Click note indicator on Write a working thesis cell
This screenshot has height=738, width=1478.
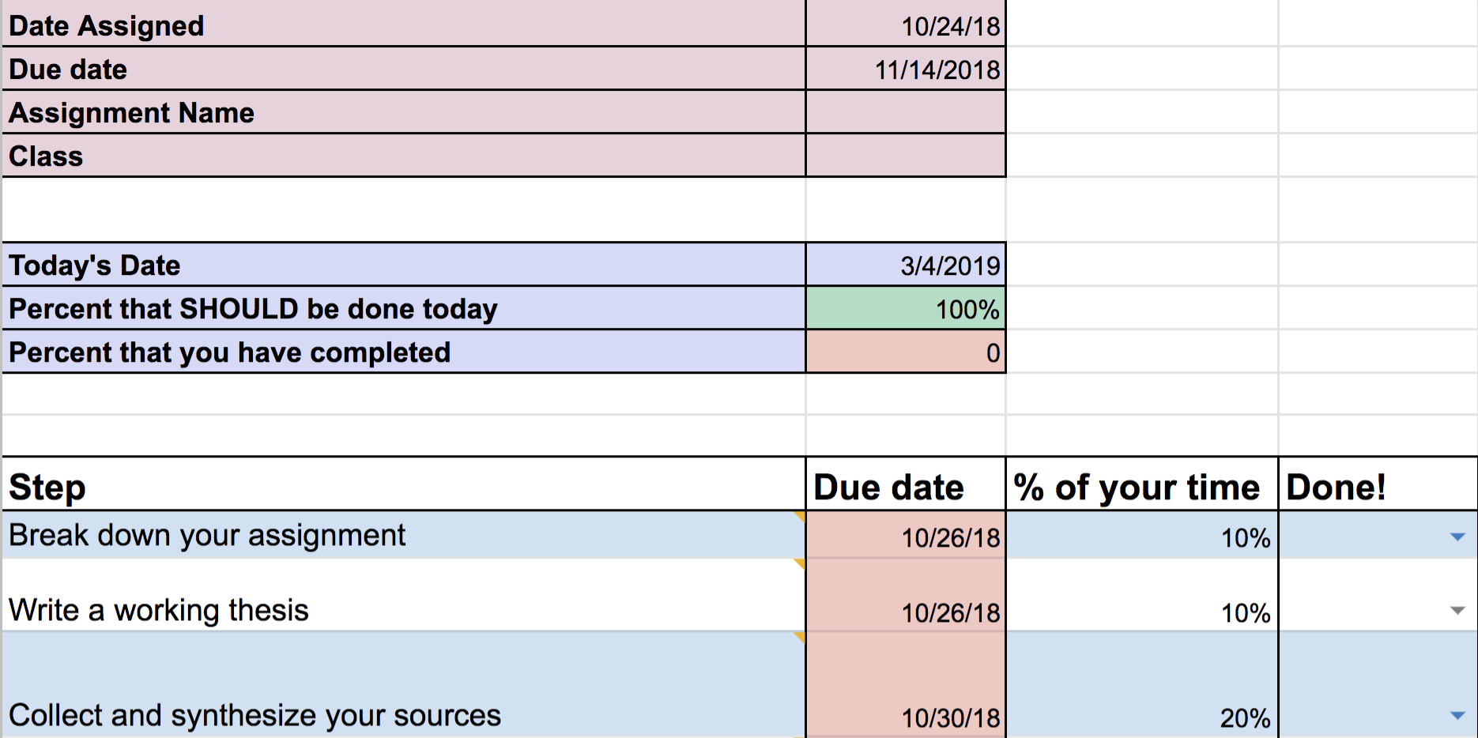pos(800,564)
